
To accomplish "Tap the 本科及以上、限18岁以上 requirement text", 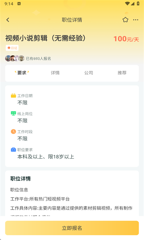I will [x=46, y=157].
